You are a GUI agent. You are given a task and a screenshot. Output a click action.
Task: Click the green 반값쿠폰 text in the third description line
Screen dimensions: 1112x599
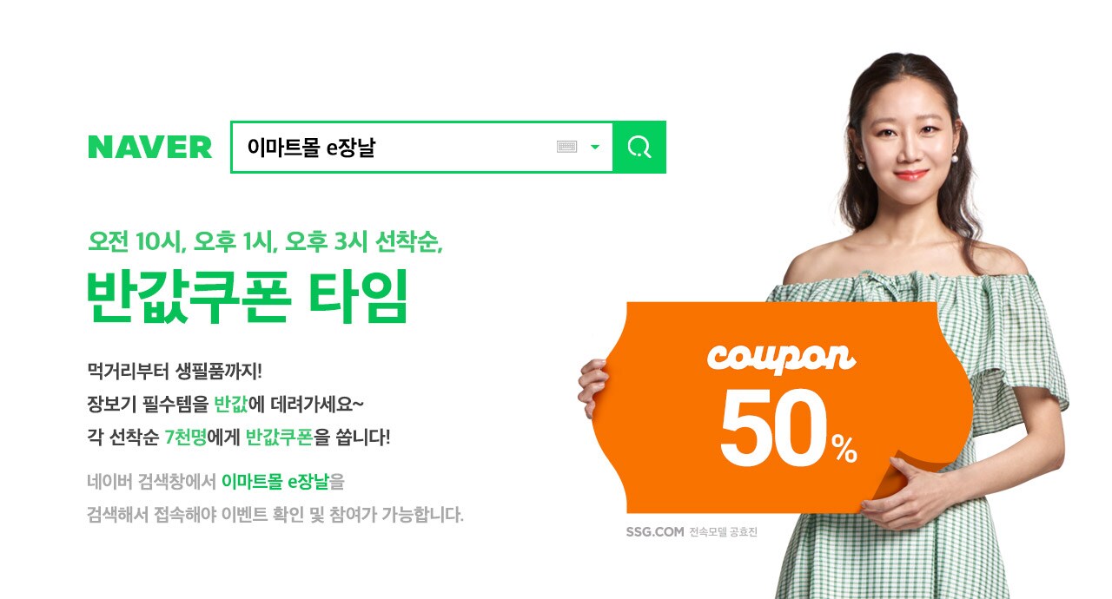[280, 438]
